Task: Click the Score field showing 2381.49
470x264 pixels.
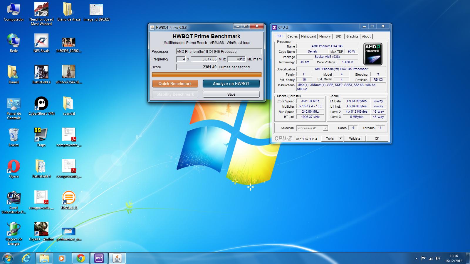Action: coord(197,67)
